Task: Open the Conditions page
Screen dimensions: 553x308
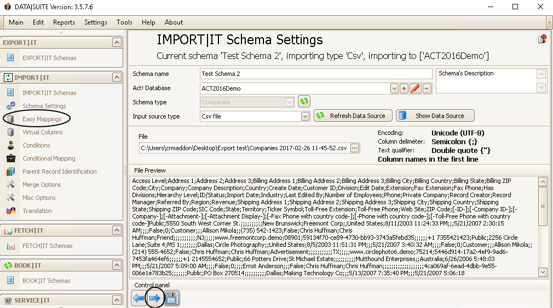Action: click(36, 145)
